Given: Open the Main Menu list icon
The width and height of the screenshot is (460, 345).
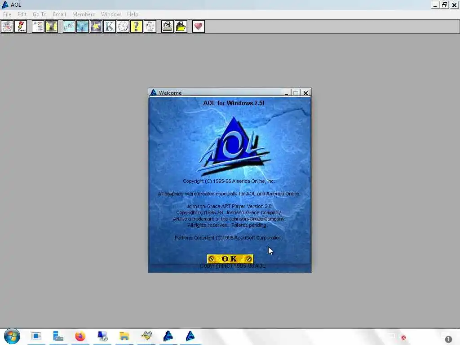Looking at the screenshot, I should [38, 27].
